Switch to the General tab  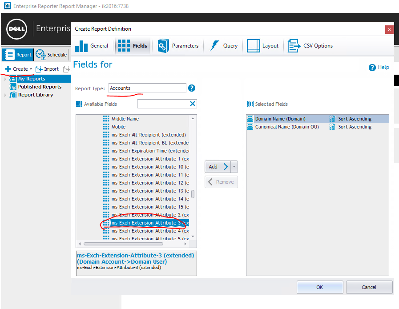(92, 46)
